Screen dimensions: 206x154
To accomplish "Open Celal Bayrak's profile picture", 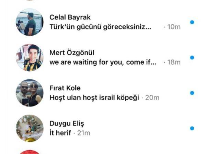I will 30,22.
